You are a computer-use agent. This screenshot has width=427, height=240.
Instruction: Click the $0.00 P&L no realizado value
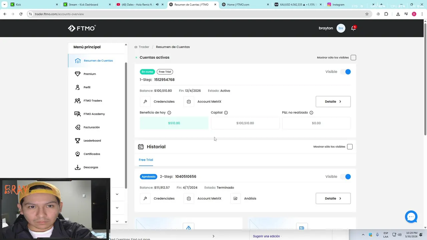click(x=316, y=123)
